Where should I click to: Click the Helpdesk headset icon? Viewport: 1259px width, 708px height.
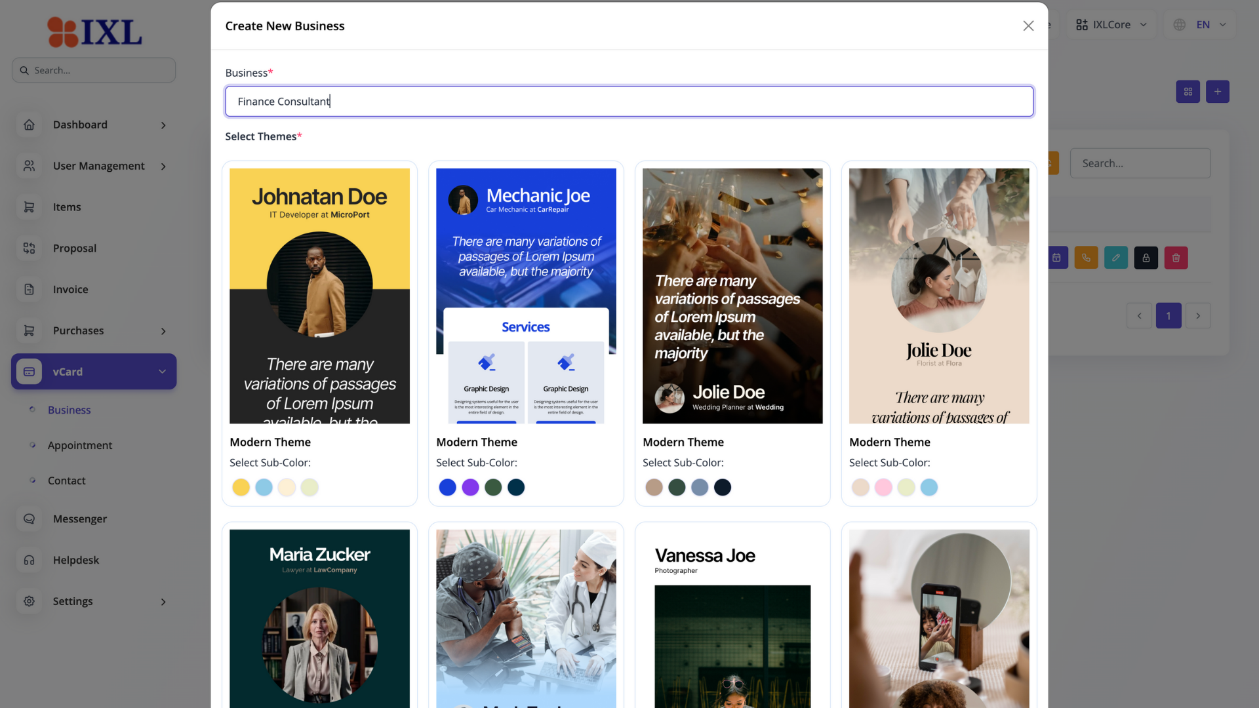point(29,560)
